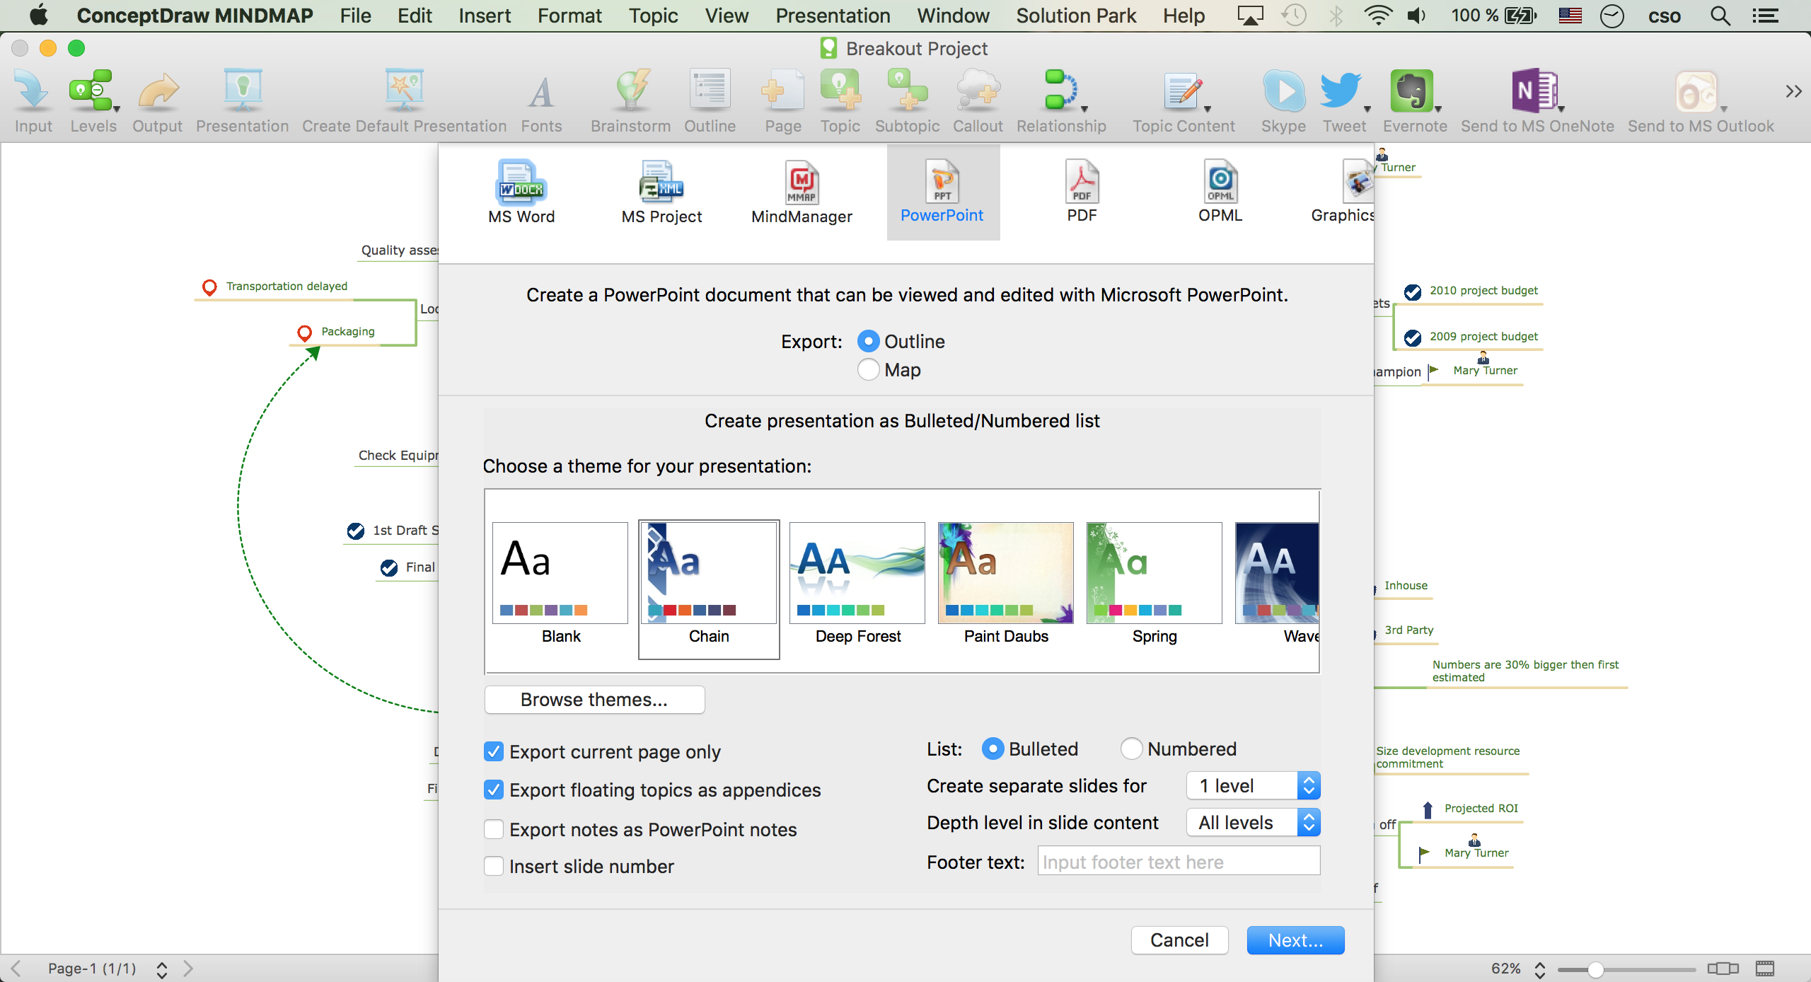Toggle Export current page only checkbox
This screenshot has width=1811, height=982.
click(x=492, y=752)
